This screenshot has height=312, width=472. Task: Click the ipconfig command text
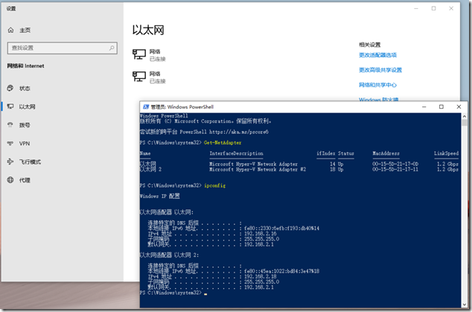(x=214, y=185)
